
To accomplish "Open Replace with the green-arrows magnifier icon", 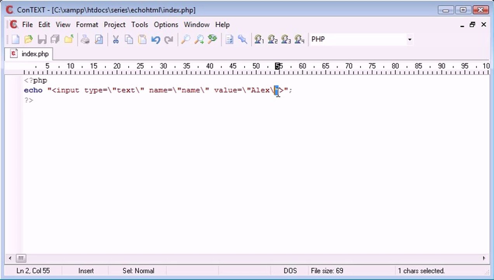I will tap(212, 39).
